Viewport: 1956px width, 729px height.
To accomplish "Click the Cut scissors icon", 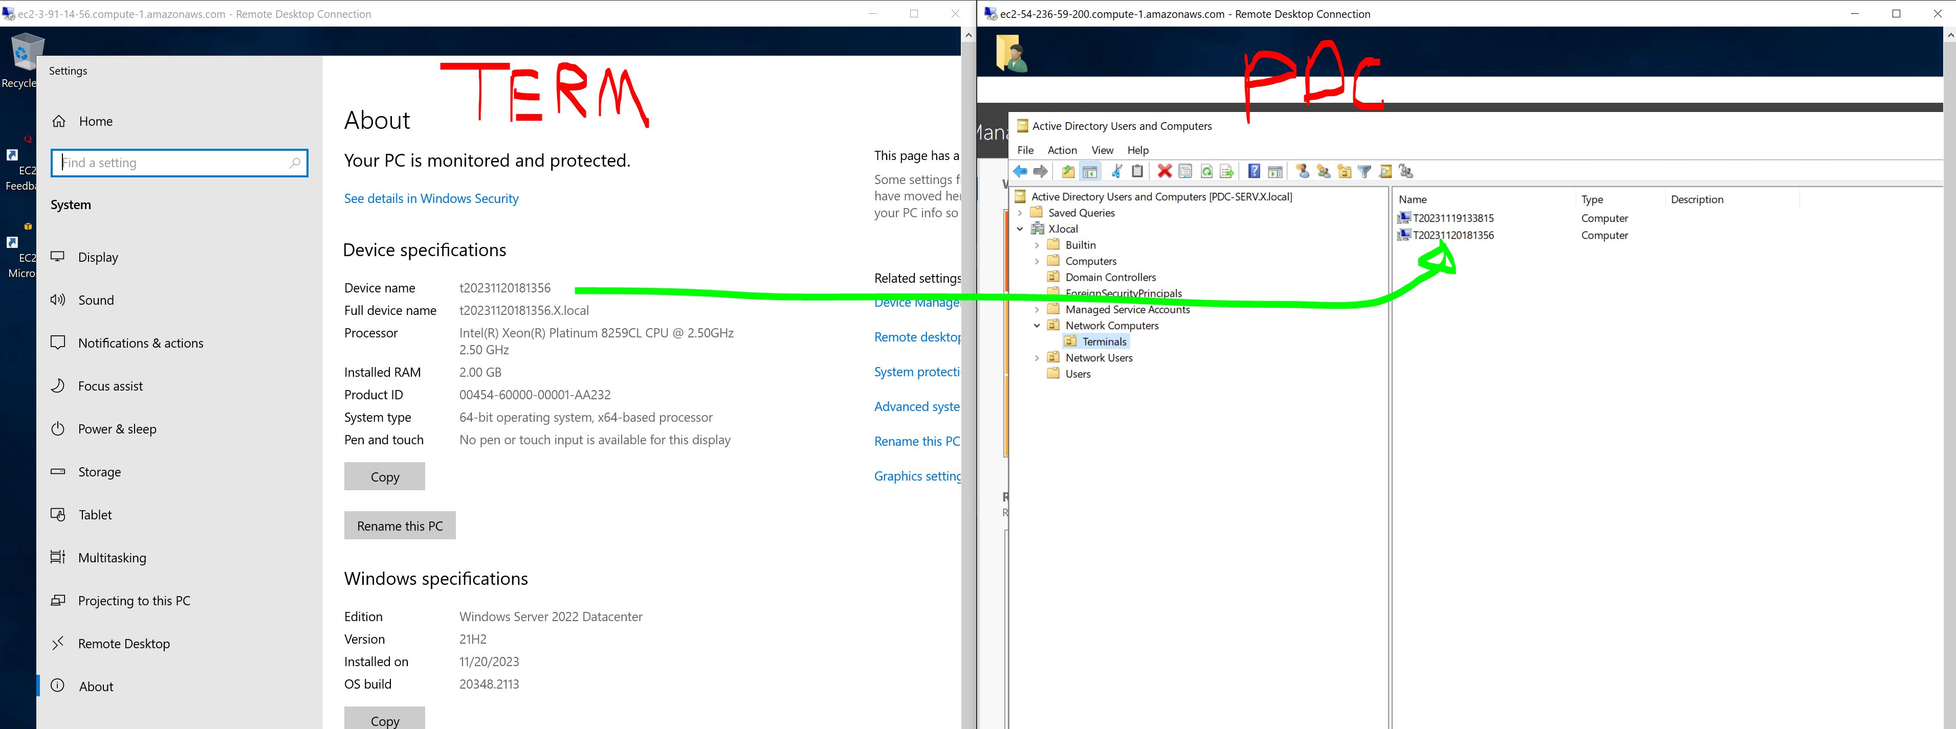I will [x=1116, y=171].
